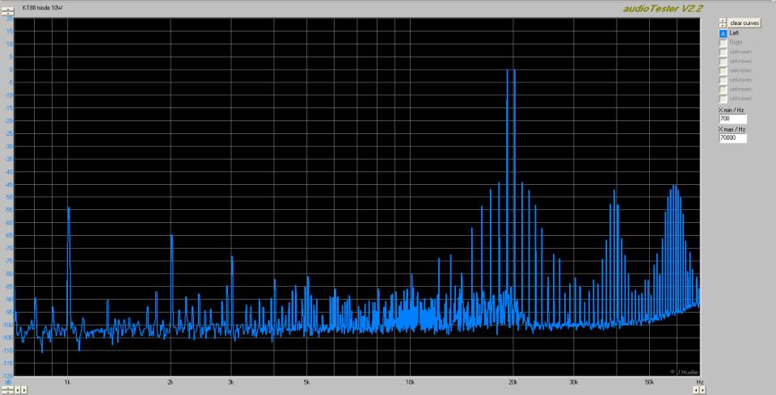Viewport: 776px width, 395px height.
Task: Click up arrow beside clear curves button
Action: tap(722, 20)
